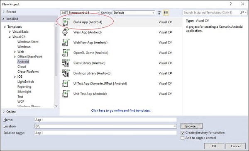Click the Class Library (Android) template name

pos(89,63)
